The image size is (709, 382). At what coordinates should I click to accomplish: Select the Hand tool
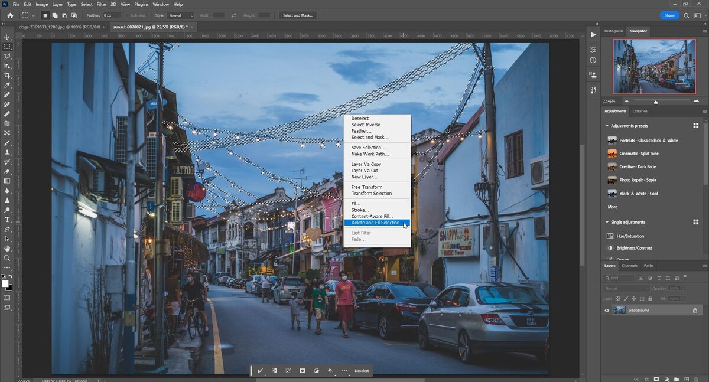pyautogui.click(x=7, y=249)
